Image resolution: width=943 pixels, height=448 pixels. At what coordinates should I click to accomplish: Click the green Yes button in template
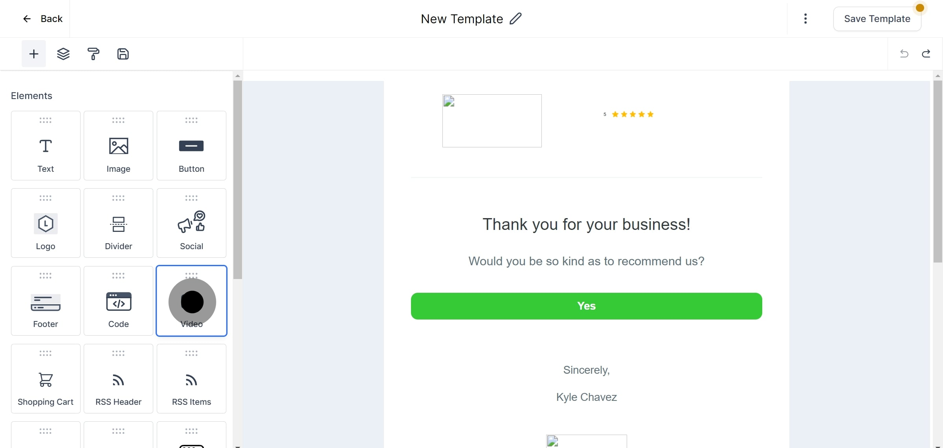click(x=586, y=306)
